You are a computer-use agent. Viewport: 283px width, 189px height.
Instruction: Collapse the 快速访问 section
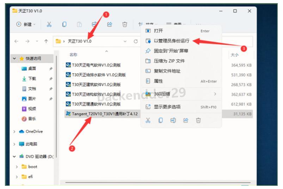click(x=14, y=59)
